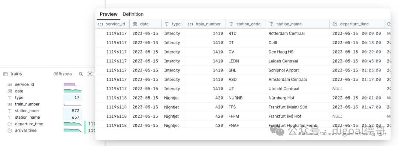The width and height of the screenshot is (398, 146).
Task: Click the LEDN station code cell
Action: point(246,61)
